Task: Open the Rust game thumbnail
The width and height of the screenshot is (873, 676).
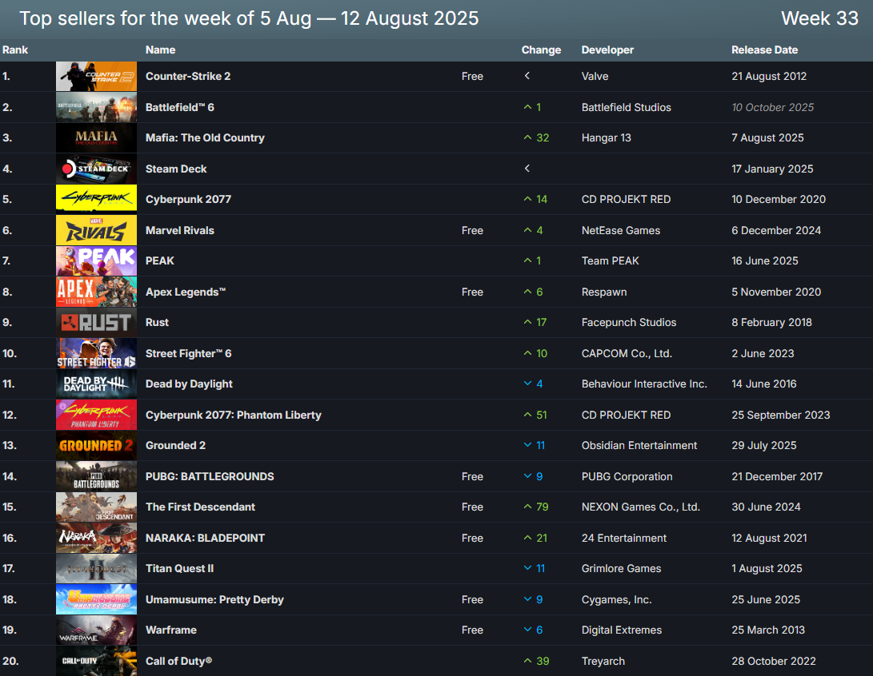Action: click(96, 323)
